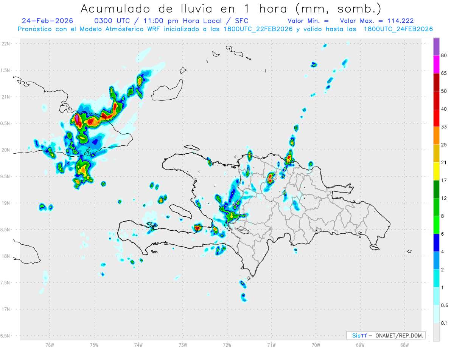Select the lime green swatch between 6 and 8
The height and width of the screenshot is (350, 454).
436,225
